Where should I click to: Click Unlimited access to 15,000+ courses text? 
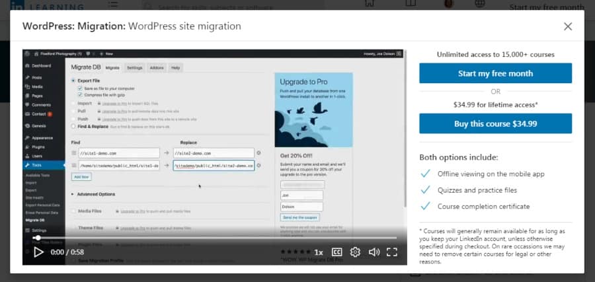click(x=495, y=55)
